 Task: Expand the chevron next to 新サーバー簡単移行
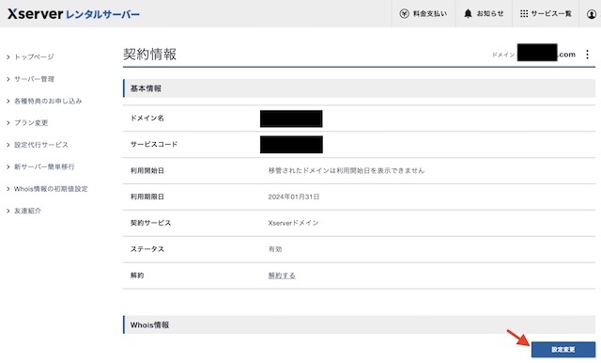(x=8, y=166)
